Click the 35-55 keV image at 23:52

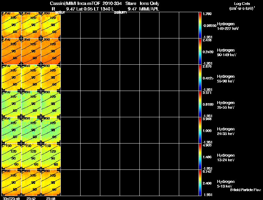coord(31,104)
